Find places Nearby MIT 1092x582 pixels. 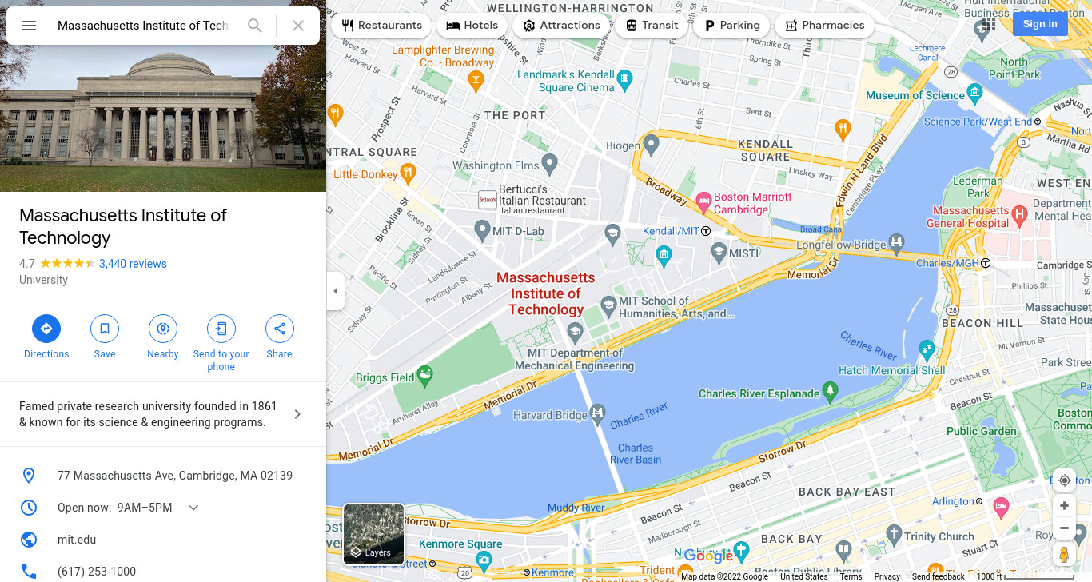163,337
